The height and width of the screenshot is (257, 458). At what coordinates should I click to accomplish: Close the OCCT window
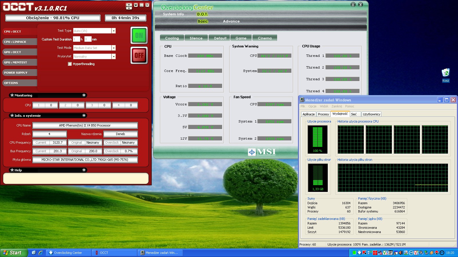tap(147, 5)
